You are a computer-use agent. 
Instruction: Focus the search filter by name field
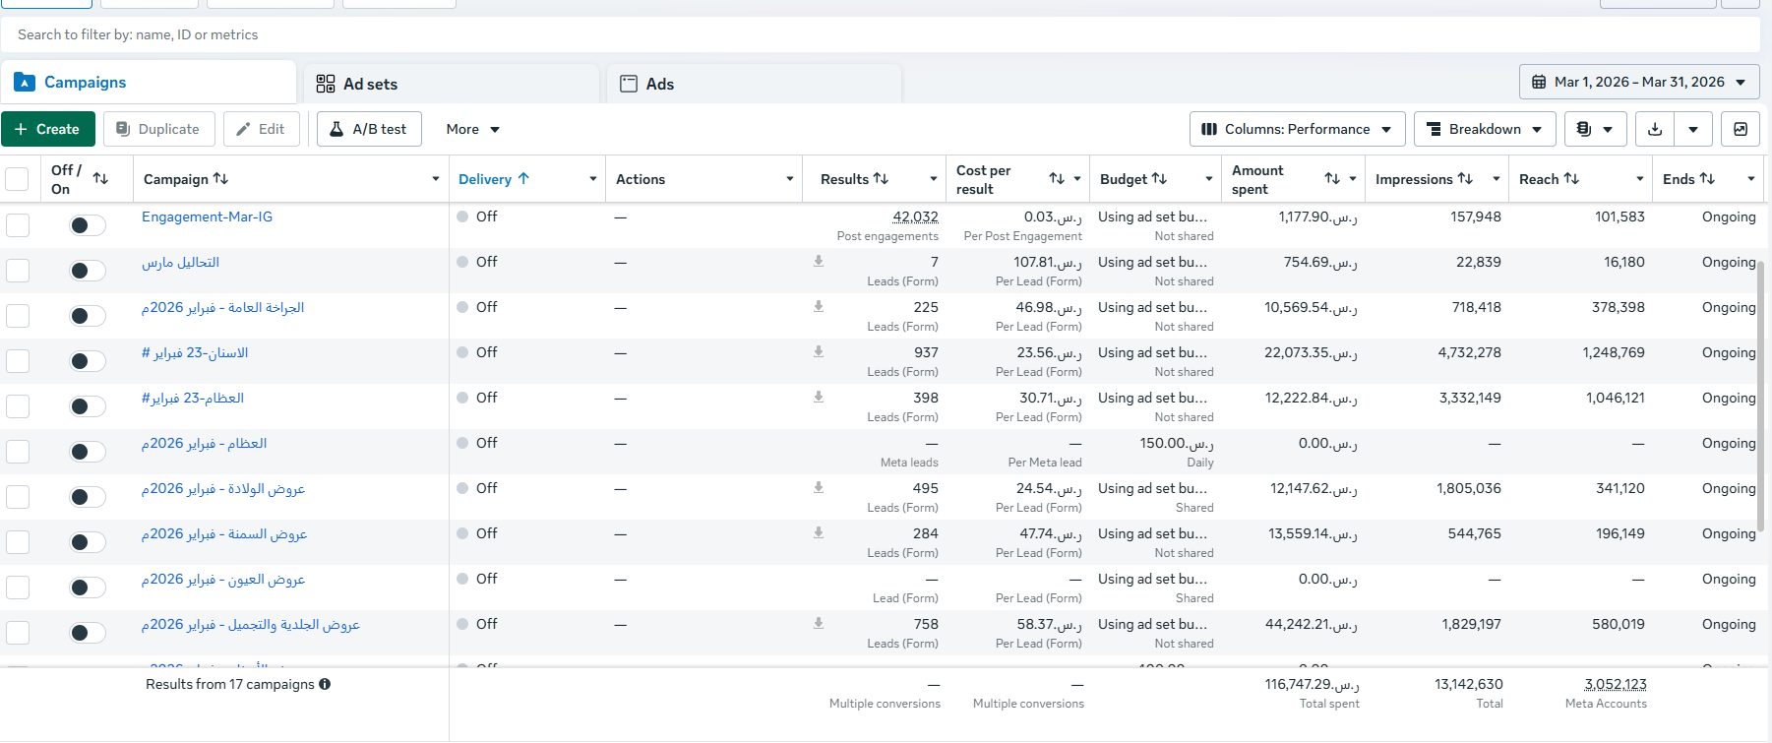880,34
